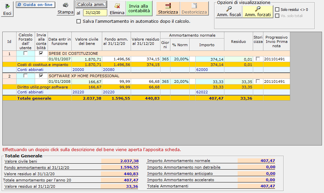Click Invia alla contabilità button
The width and height of the screenshot is (324, 193).
click(139, 9)
